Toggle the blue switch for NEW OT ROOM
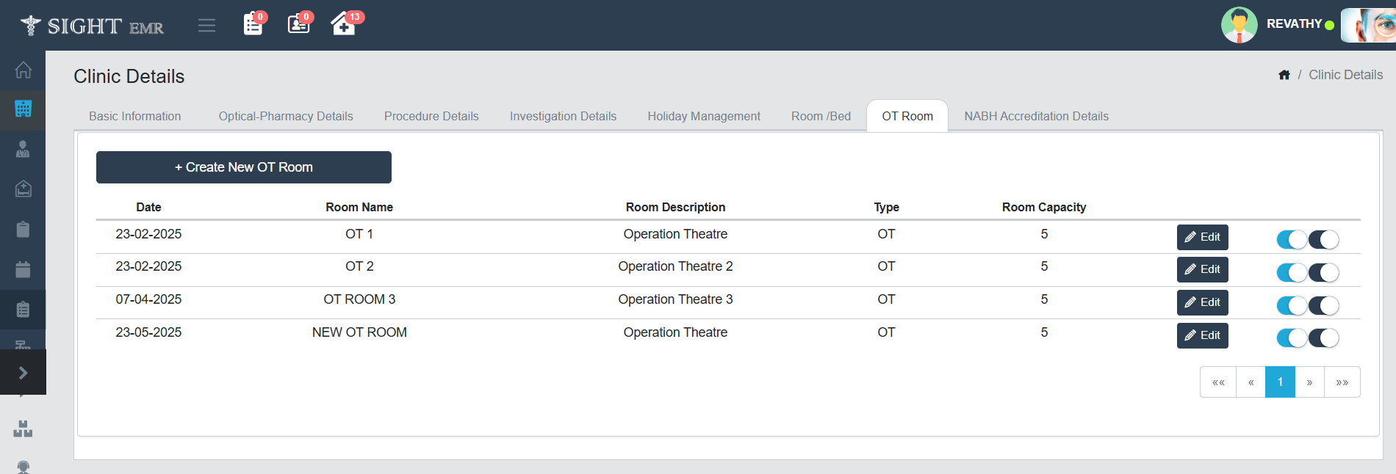This screenshot has height=474, width=1396. coord(1291,338)
